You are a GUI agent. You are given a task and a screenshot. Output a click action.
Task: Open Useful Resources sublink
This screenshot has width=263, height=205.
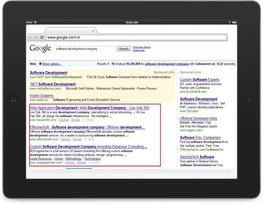[41, 159]
